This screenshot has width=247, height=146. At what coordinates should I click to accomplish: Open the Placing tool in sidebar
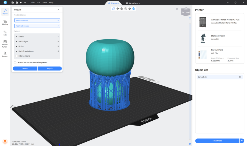tap(5, 22)
